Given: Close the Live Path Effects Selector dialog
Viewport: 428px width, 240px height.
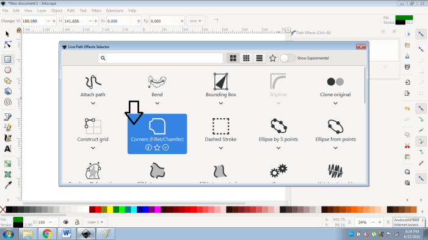Looking at the screenshot, I should tap(361, 46).
